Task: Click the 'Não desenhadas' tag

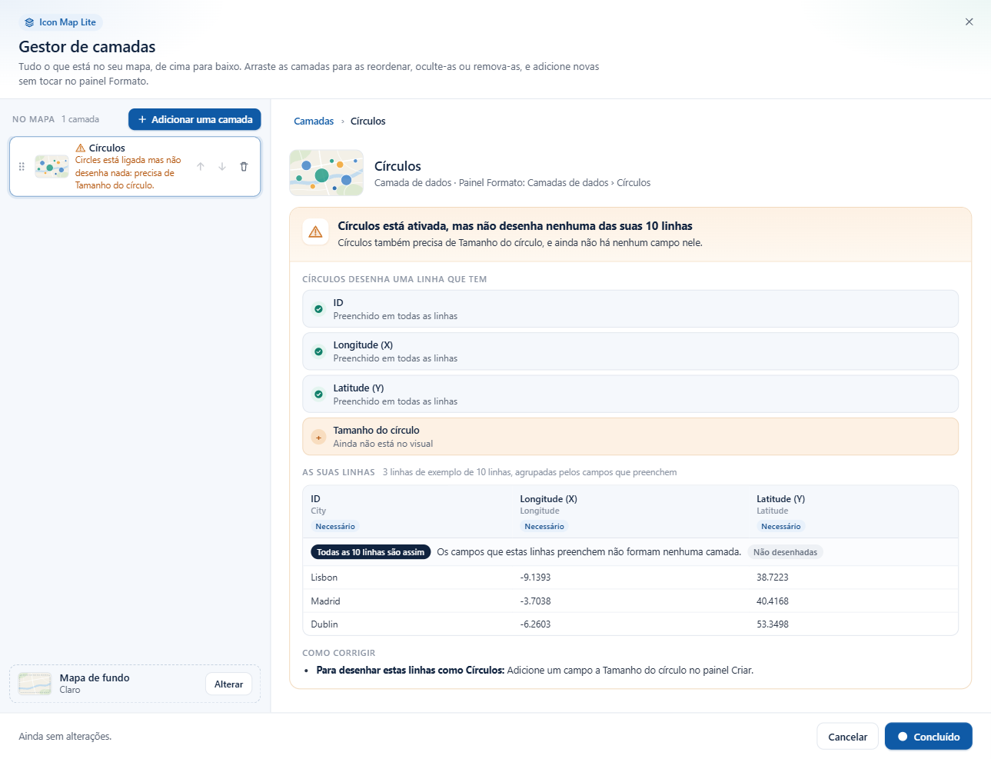Action: [785, 552]
